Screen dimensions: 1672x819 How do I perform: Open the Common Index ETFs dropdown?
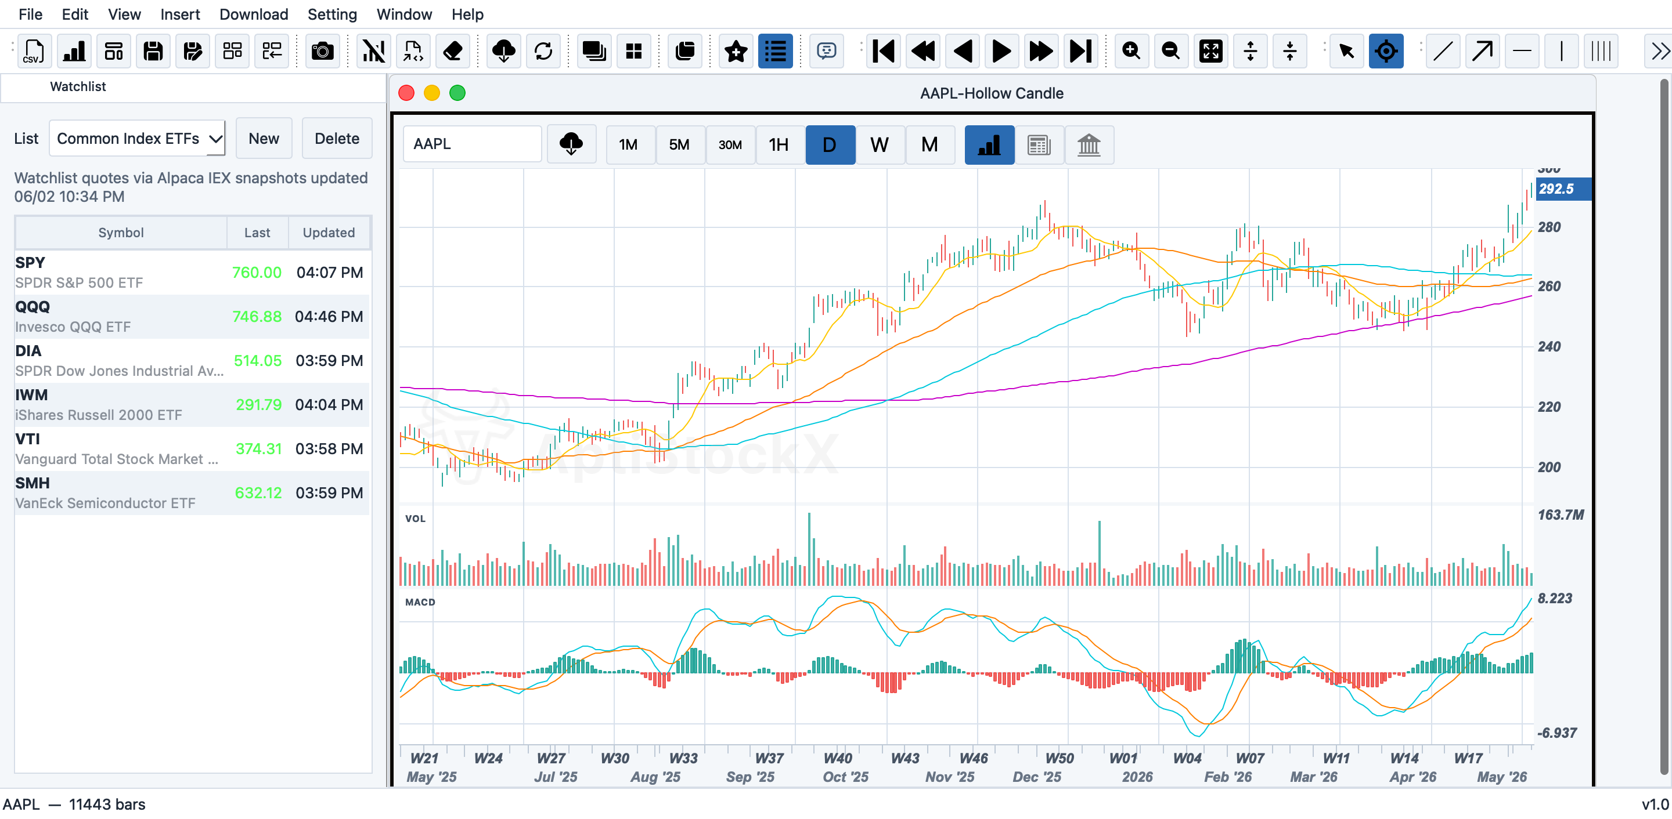[138, 138]
